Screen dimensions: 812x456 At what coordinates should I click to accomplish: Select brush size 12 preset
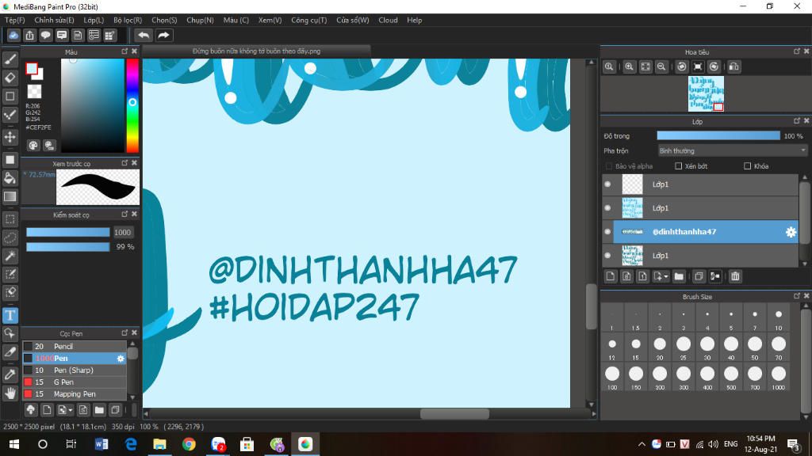tap(612, 348)
